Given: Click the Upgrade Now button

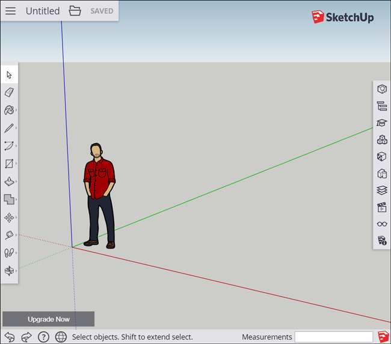Looking at the screenshot, I should coord(48,319).
